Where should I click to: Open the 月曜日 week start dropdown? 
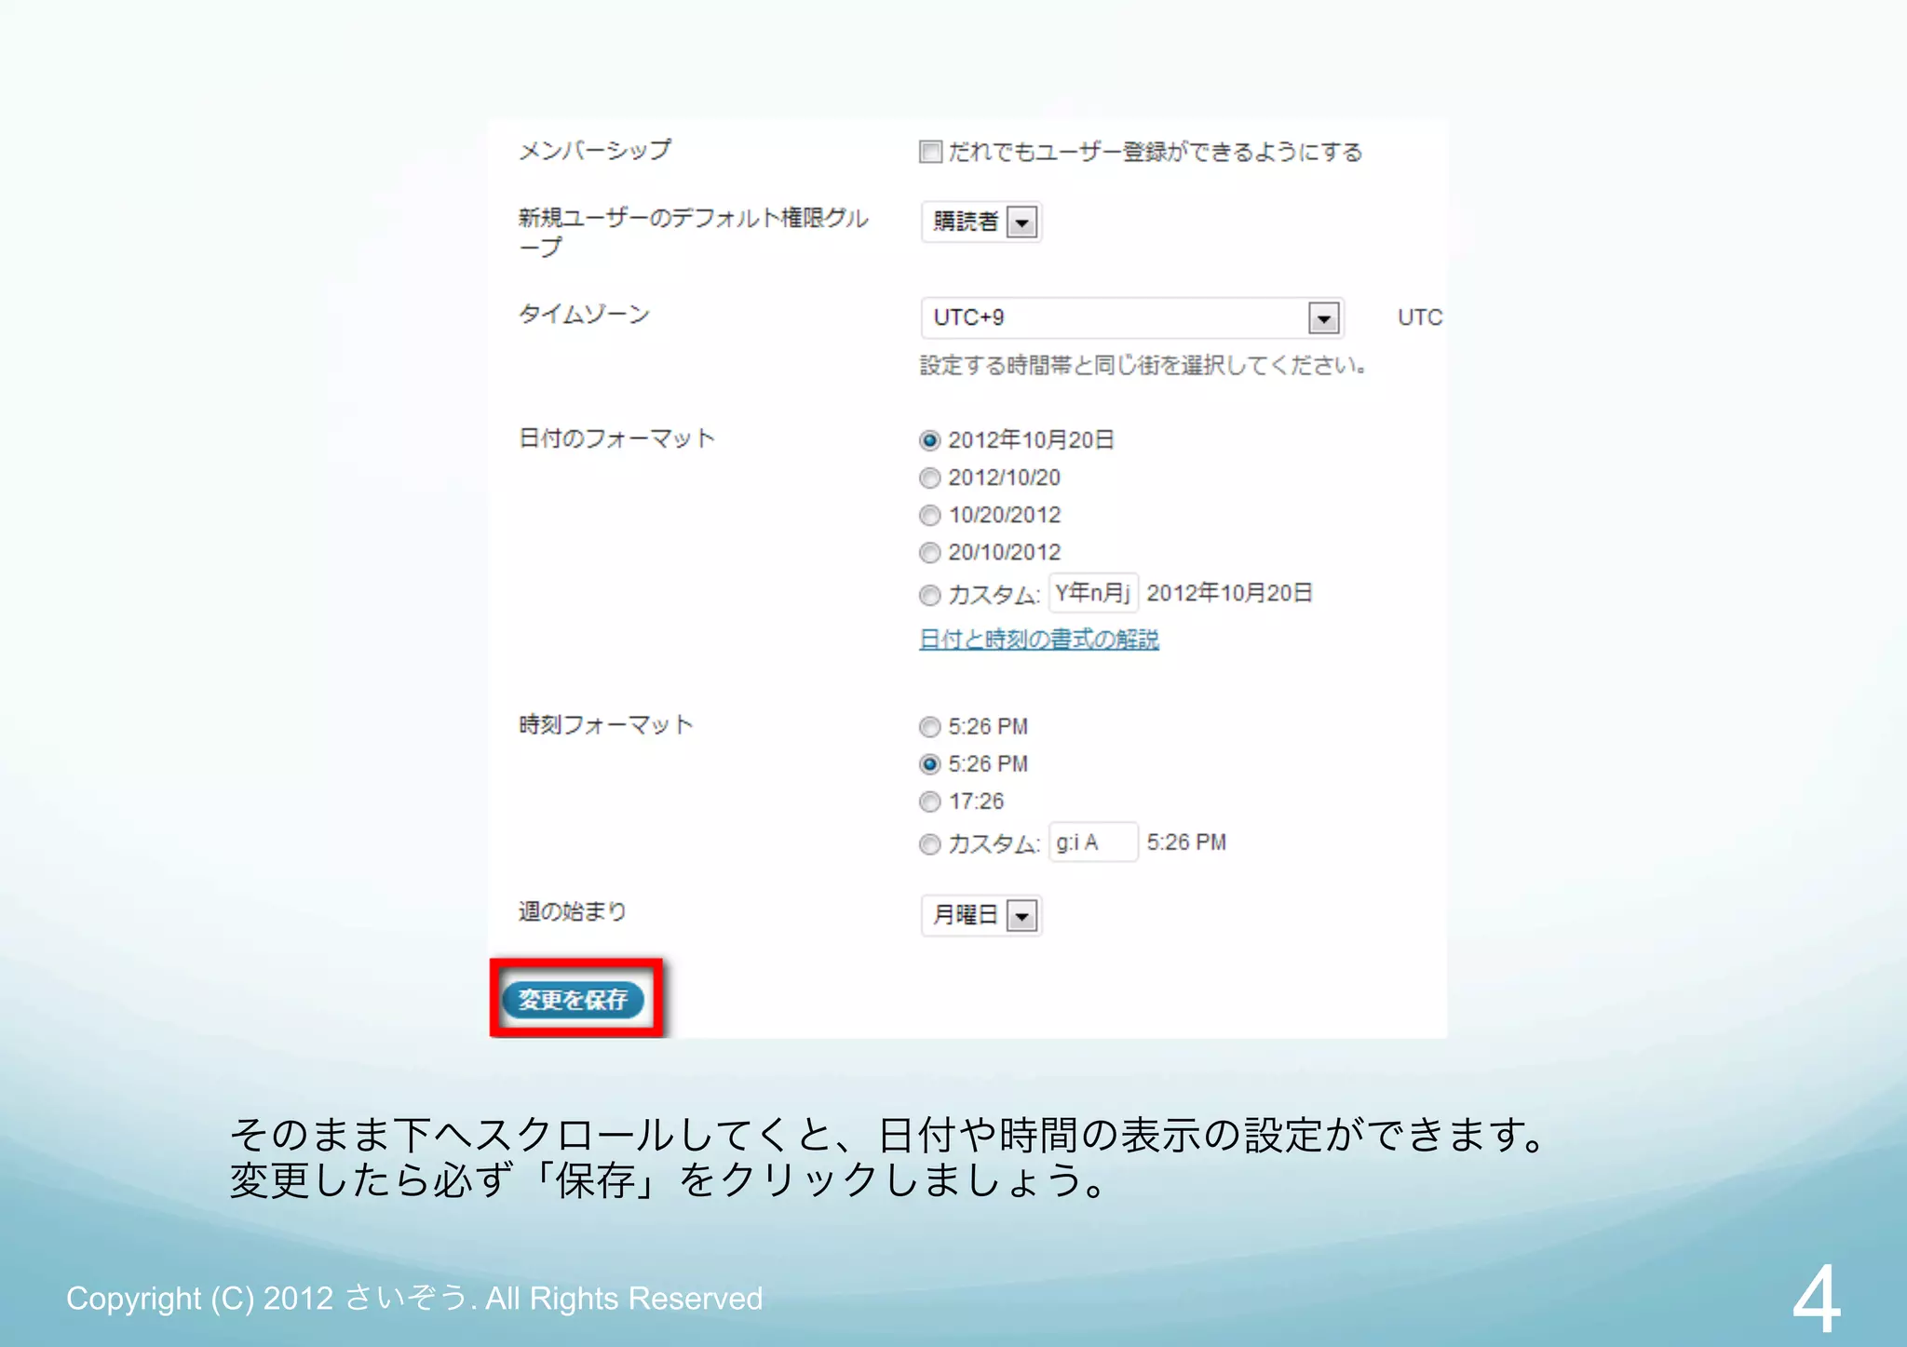[x=981, y=916]
